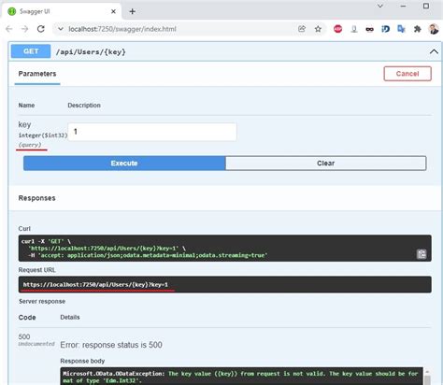The image size is (443, 385).
Task: Open a new browser tab
Action: pyautogui.click(x=132, y=11)
